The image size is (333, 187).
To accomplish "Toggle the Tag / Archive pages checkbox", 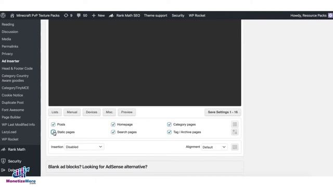I will point(169,132).
